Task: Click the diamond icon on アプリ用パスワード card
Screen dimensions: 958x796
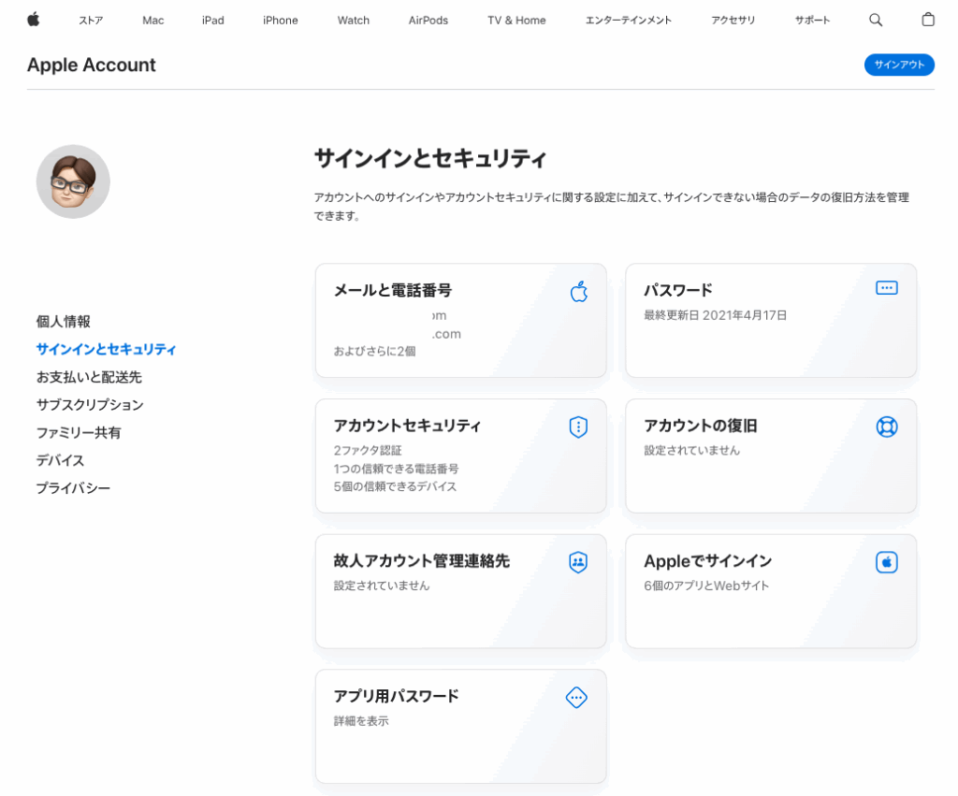Action: coord(576,697)
